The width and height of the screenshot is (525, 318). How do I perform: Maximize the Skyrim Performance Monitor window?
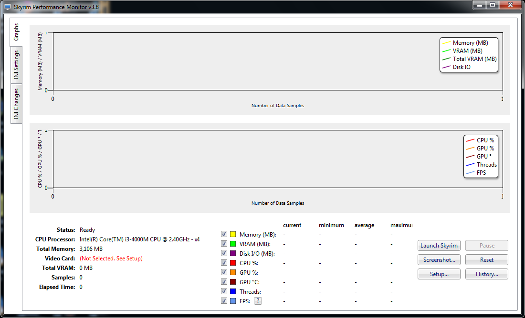[x=492, y=5]
